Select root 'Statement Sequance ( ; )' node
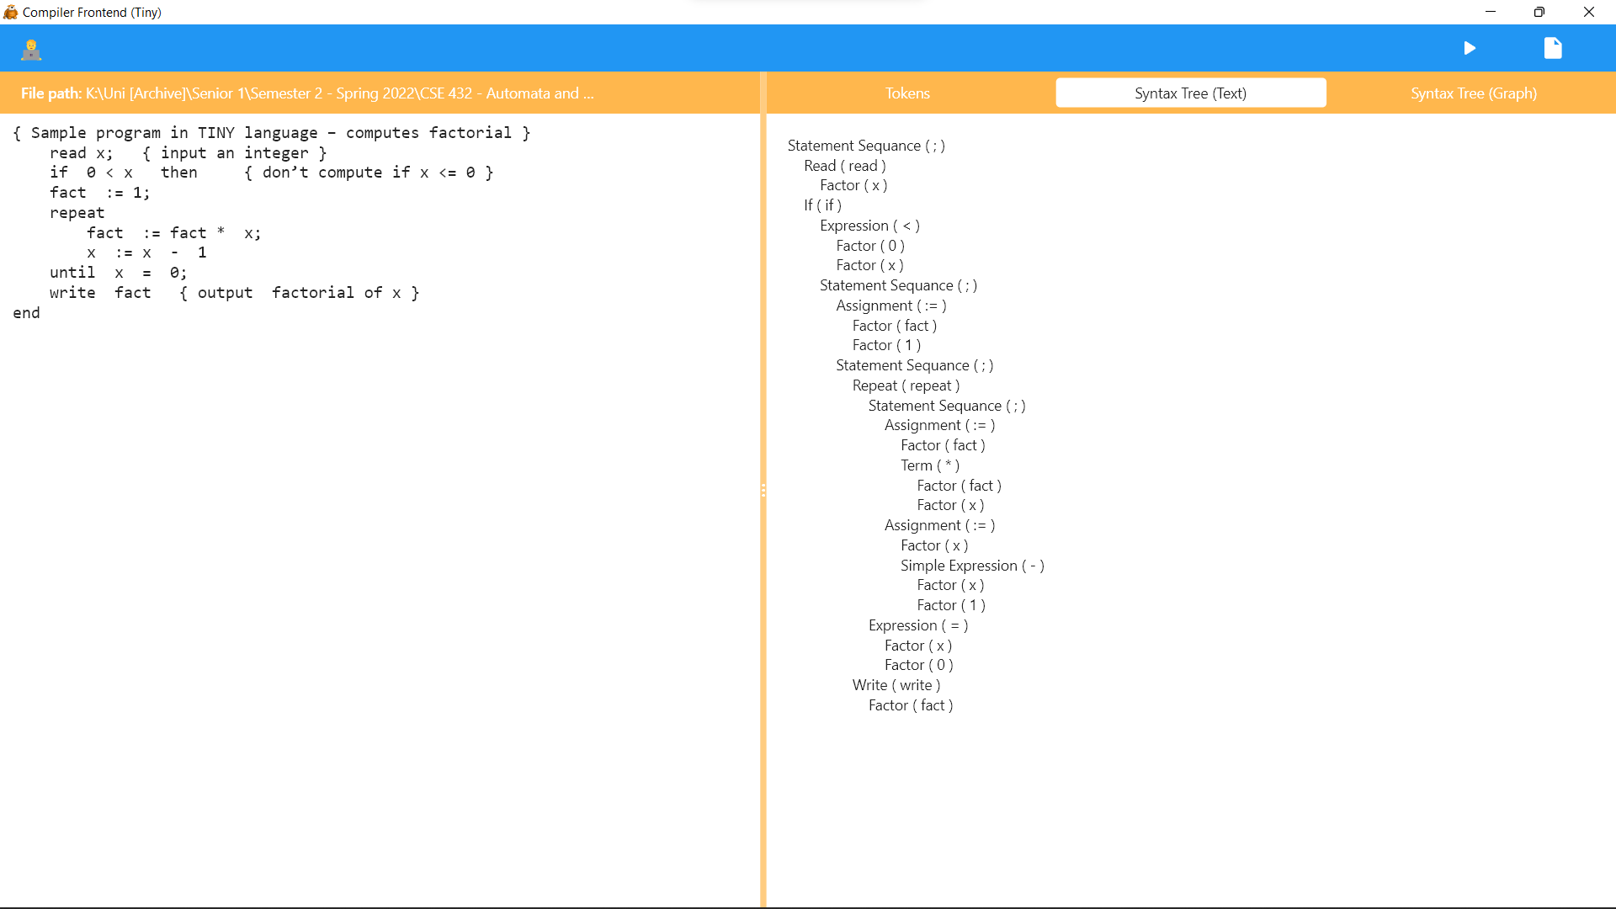The width and height of the screenshot is (1616, 909). tap(865, 146)
